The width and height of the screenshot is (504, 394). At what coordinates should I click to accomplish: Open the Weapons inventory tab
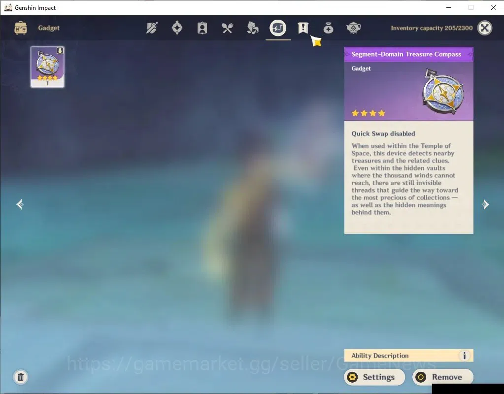152,28
